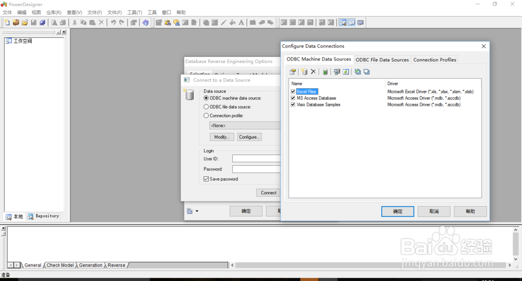522x281 pixels.
Task: Click the Connect button
Action: [x=268, y=193]
